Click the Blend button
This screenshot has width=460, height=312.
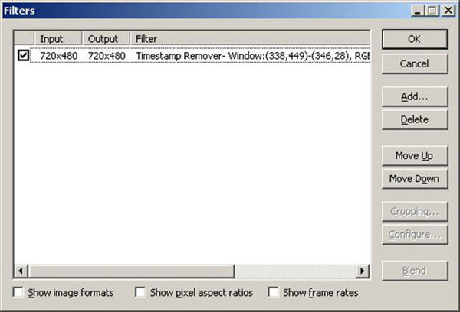pyautogui.click(x=414, y=271)
